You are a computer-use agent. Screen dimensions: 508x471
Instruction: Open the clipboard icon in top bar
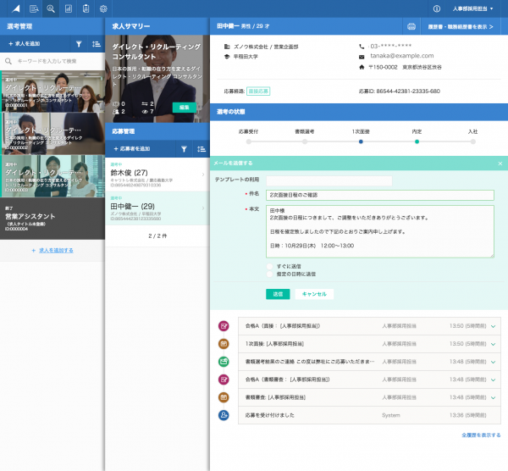(86, 8)
